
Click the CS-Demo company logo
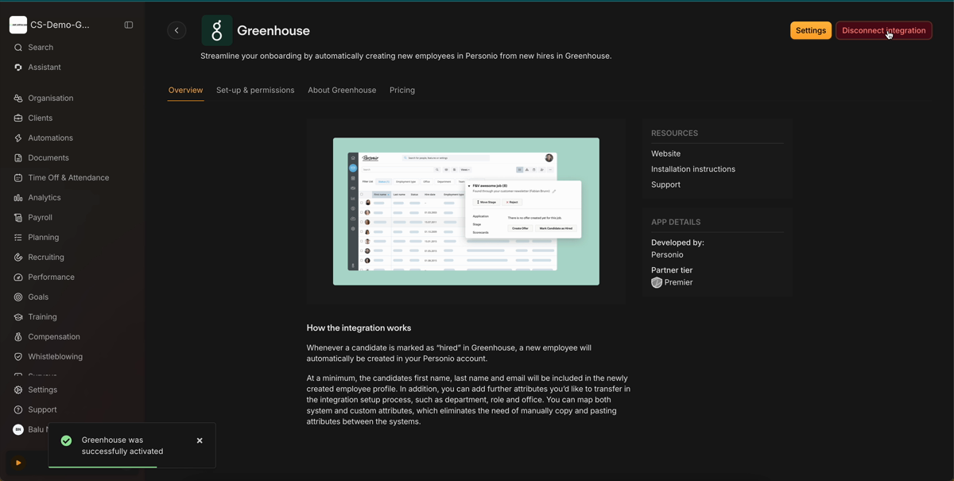coord(18,25)
